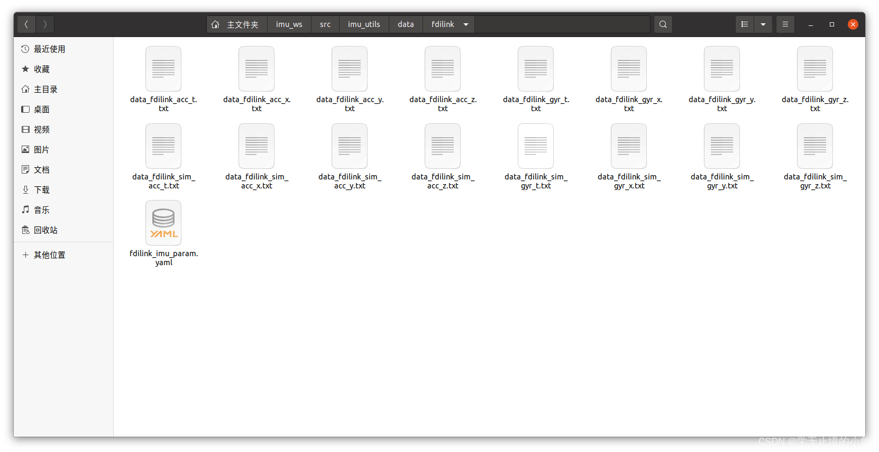Select data_fdilink_sim_gyr_x.txt file icon

coord(629,146)
